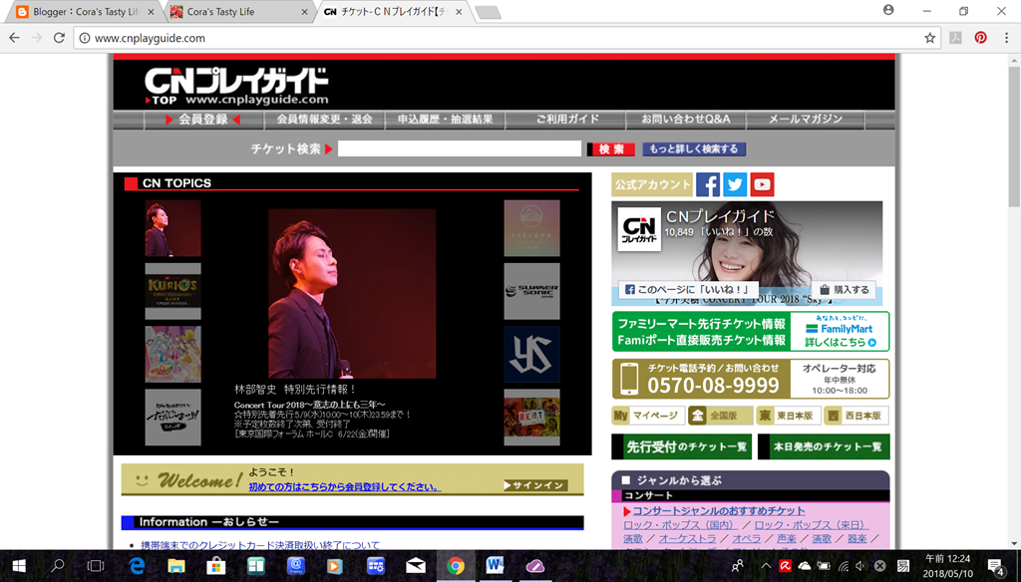Open File Explorer from the taskbar

click(x=175, y=566)
